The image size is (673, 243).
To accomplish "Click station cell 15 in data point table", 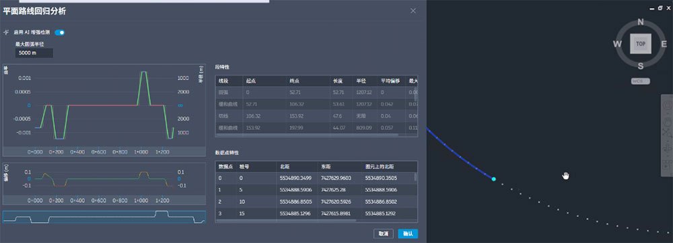I will (242, 213).
